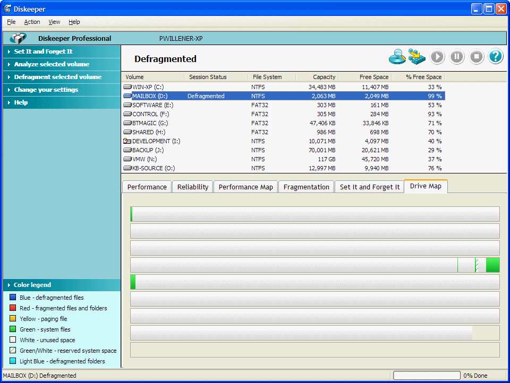Screen dimensions: 510x383
Task: Select the Drive Map tab
Action: pos(426,186)
